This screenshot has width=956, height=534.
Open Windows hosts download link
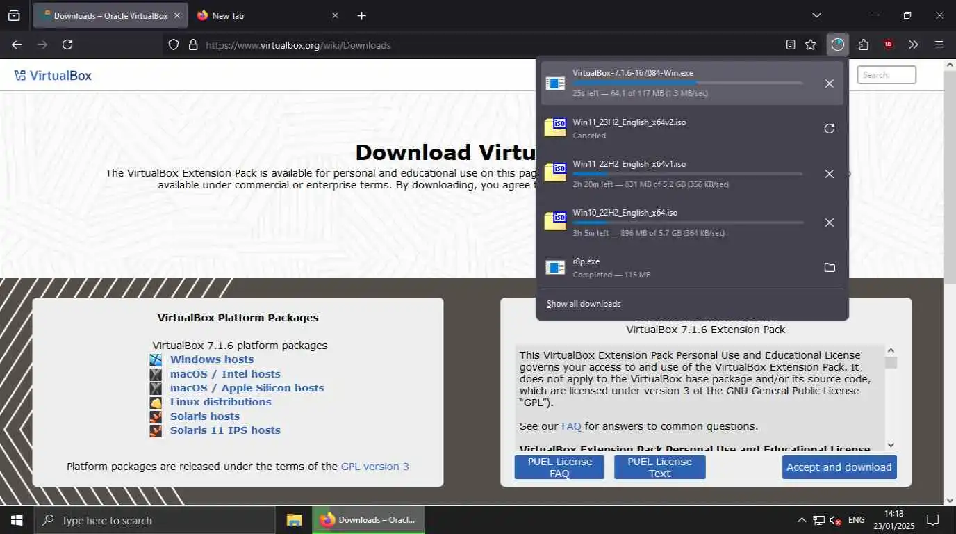pyautogui.click(x=212, y=359)
